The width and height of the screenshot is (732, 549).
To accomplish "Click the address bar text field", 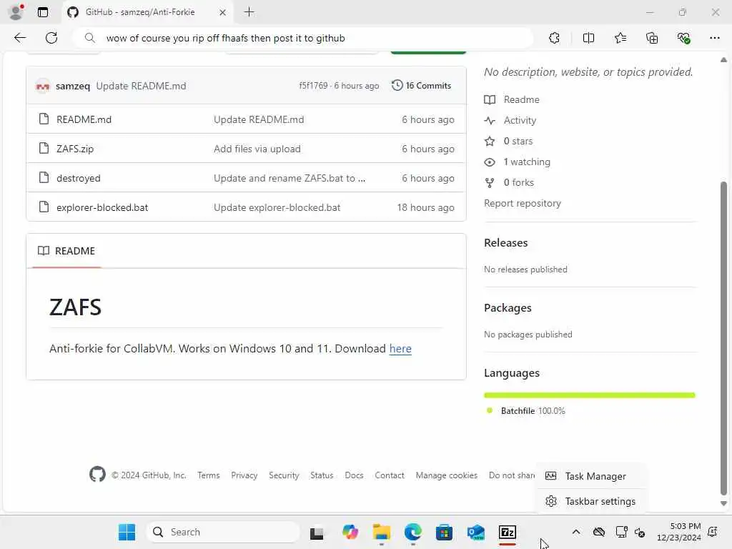I will [303, 39].
